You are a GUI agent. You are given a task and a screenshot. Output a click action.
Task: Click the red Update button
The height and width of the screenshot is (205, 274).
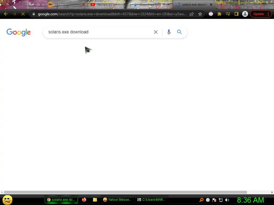pos(258,14)
